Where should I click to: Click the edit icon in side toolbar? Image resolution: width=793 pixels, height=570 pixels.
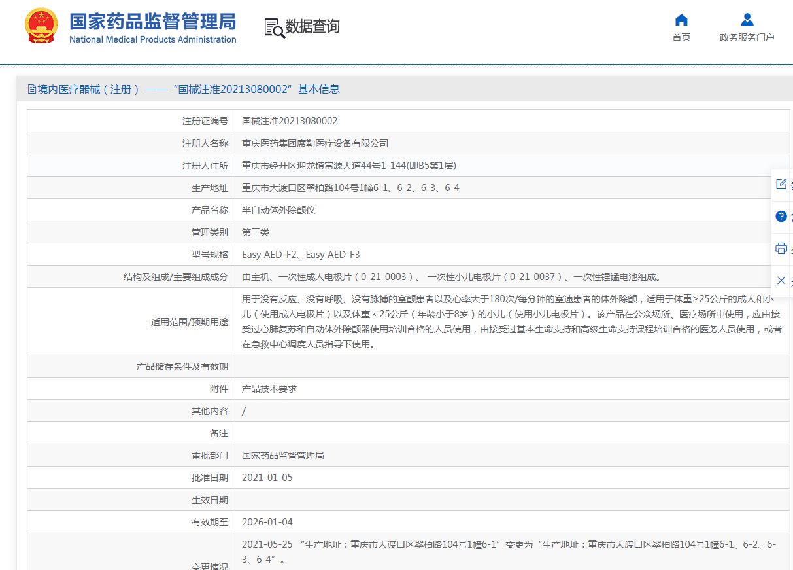[781, 184]
